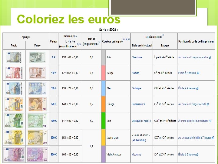Pick the purple swatch beside Violet / mauve
Viewport: 218px width, 164px height.
(103, 154)
